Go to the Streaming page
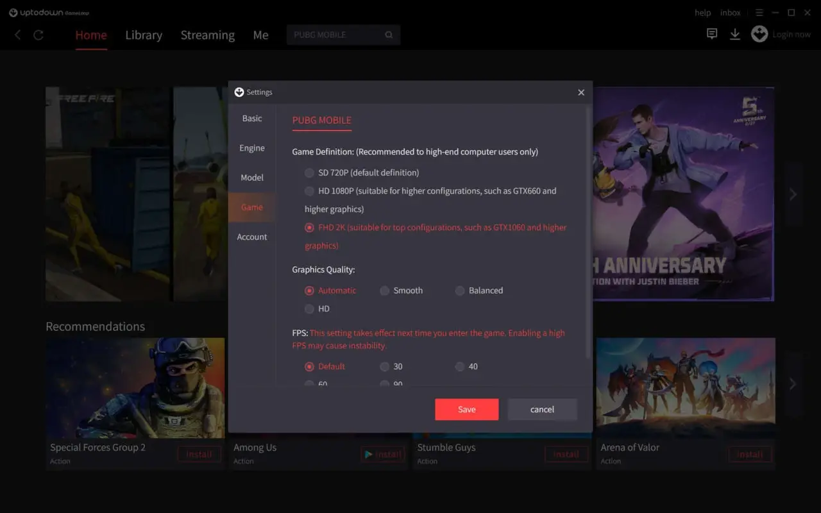This screenshot has width=821, height=513. [207, 35]
